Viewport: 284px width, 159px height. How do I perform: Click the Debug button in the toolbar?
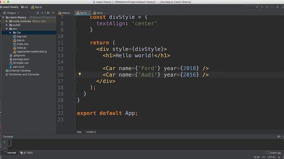[x=267, y=7]
